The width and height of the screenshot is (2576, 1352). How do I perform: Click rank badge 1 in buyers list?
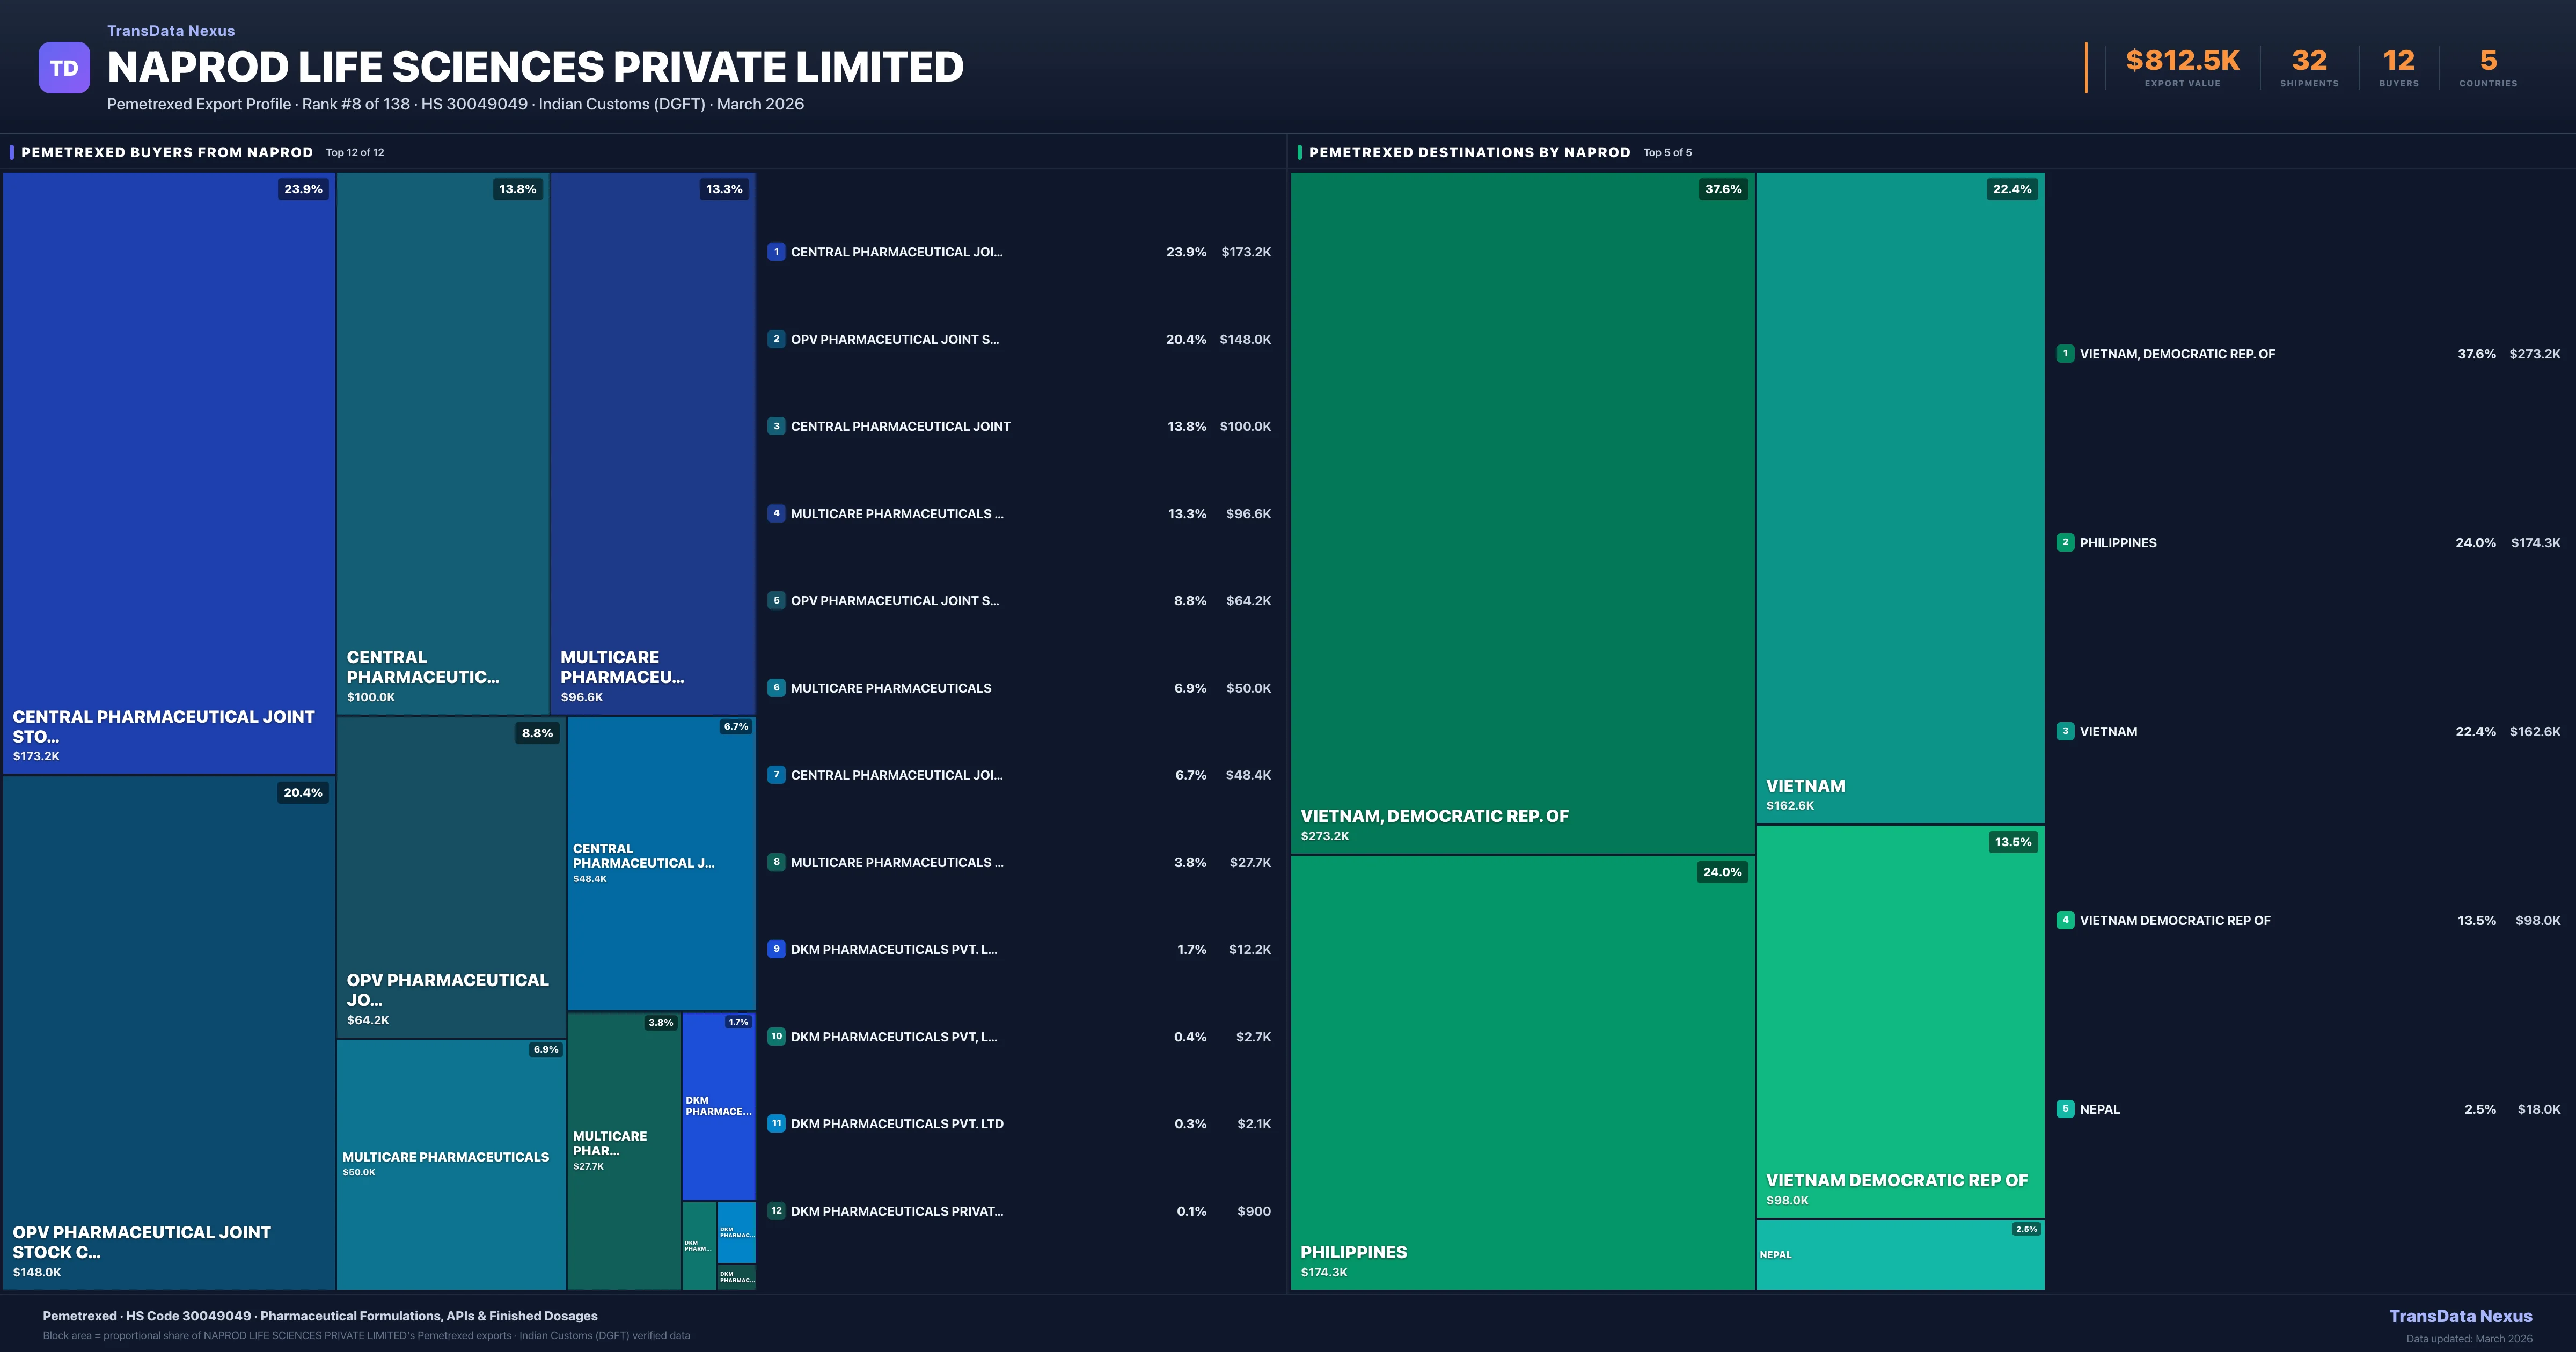click(x=776, y=252)
